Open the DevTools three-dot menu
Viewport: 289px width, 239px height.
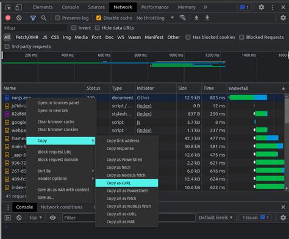click(x=273, y=7)
